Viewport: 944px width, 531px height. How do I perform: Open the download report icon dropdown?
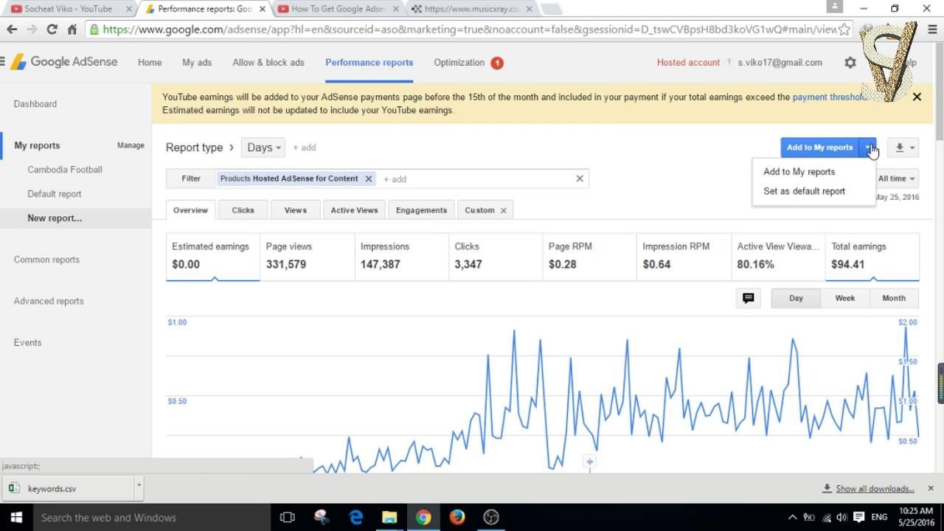[903, 147]
